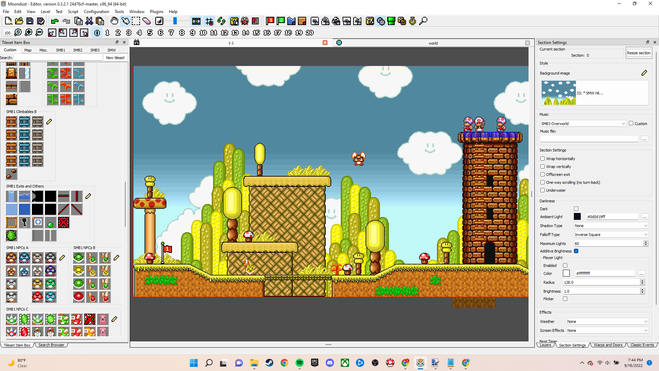
Task: Click the Ambient Light color swatch
Action: 577,217
